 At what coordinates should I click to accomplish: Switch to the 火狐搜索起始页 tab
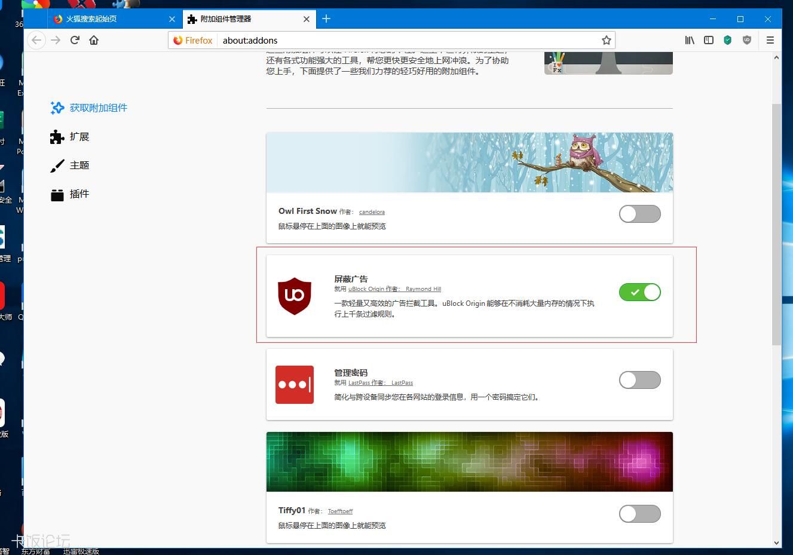115,19
